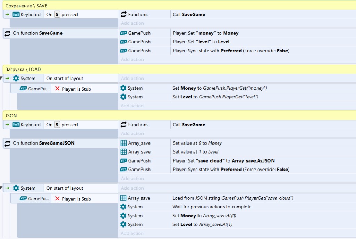This screenshot has width=356, height=239.
Task: Click GamePush icon of Is Stub condition in JSON group
Action: 23,199
